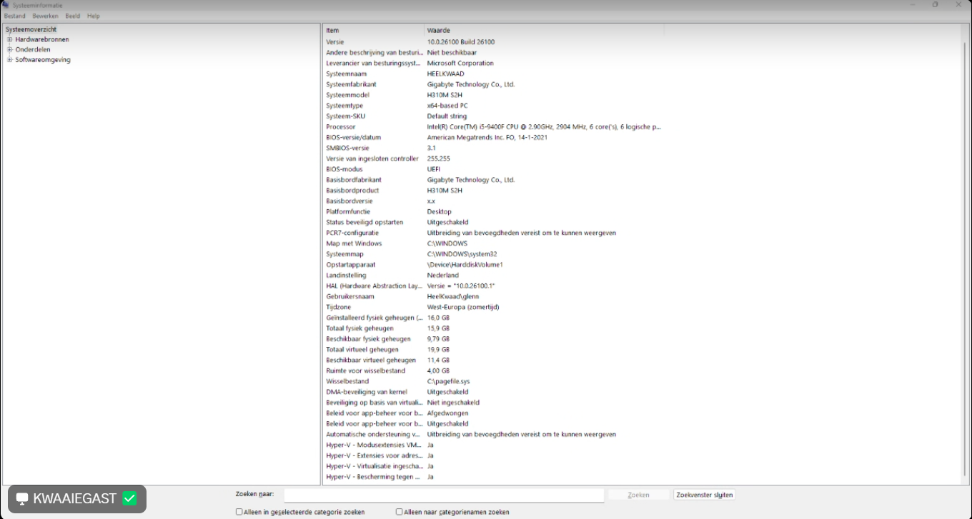Image resolution: width=972 pixels, height=519 pixels.
Task: Select the '\Device\HarddiskVolume1' value
Action: [x=465, y=265]
